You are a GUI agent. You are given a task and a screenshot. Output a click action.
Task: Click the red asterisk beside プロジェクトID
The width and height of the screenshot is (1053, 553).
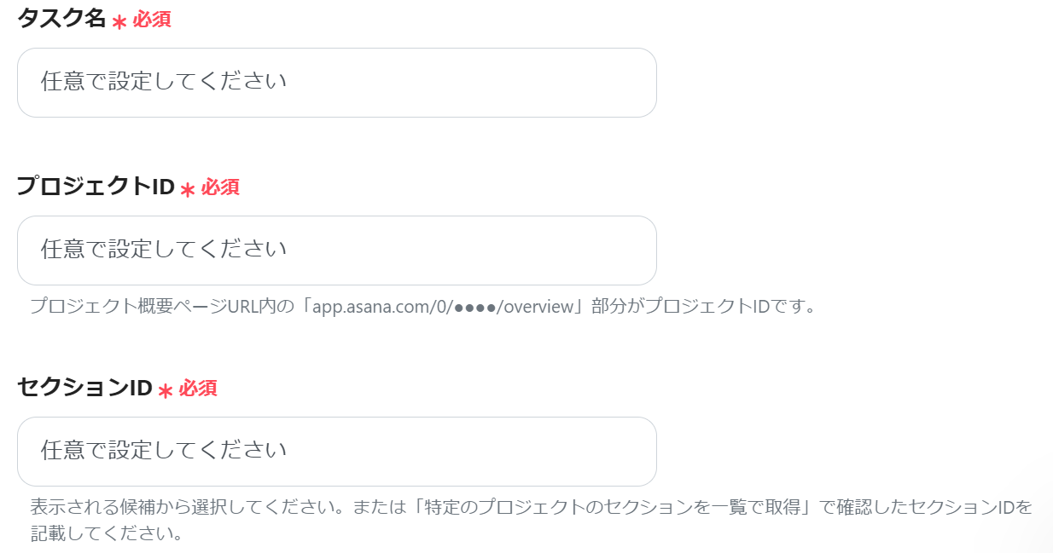coord(188,189)
